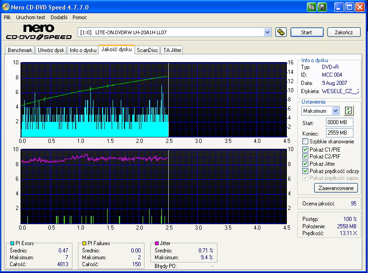Open the Zaawansowane settings button
The width and height of the screenshot is (368, 273).
pos(336,188)
